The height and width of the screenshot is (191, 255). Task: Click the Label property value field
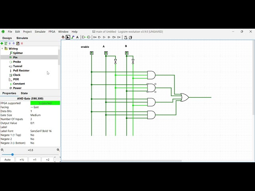pos(45,127)
